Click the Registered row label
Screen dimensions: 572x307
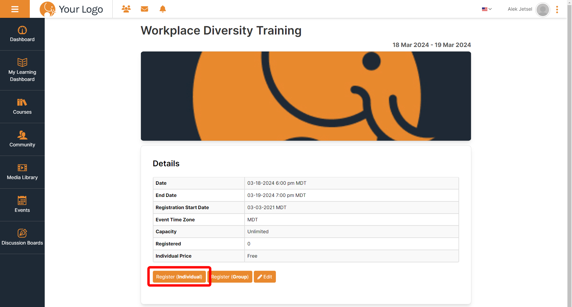click(168, 244)
